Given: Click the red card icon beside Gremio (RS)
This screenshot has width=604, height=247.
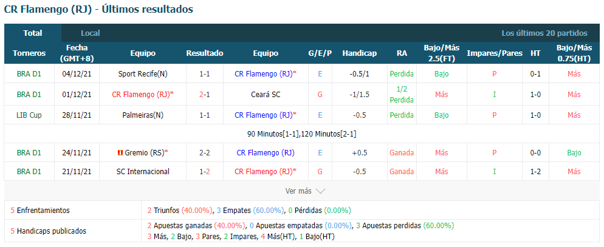Looking at the screenshot, I should click(120, 153).
